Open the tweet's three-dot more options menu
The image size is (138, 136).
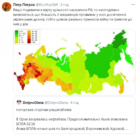coord(133,4)
